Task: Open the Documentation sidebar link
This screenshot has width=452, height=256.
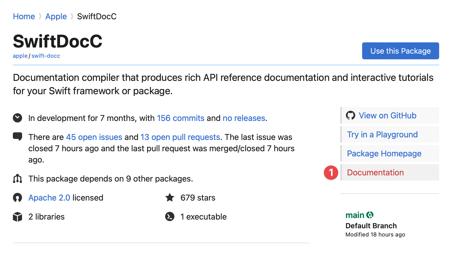Action: (390, 173)
